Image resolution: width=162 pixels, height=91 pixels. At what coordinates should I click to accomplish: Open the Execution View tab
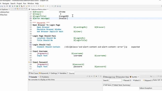tap(122, 77)
